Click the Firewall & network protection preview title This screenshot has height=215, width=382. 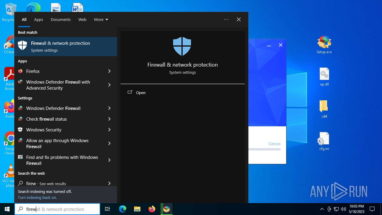[x=183, y=65]
